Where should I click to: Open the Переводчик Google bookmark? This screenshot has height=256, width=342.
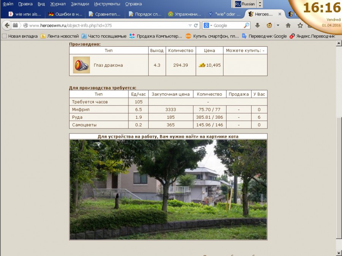tap(264, 36)
